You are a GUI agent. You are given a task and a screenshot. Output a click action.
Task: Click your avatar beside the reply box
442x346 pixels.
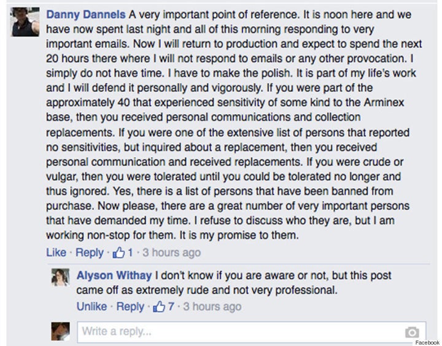tap(60, 331)
